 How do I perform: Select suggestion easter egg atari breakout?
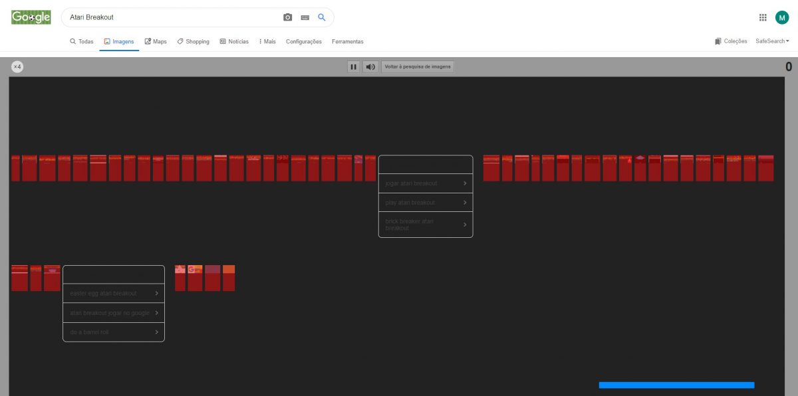pos(114,293)
